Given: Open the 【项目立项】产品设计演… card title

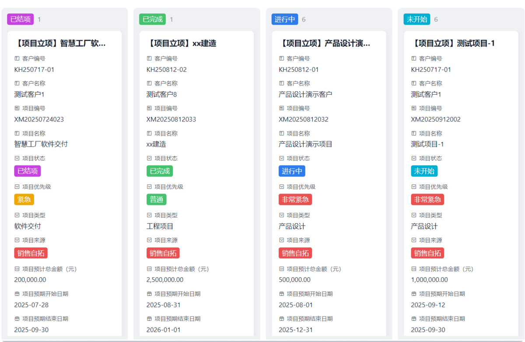Looking at the screenshot, I should pos(325,43).
